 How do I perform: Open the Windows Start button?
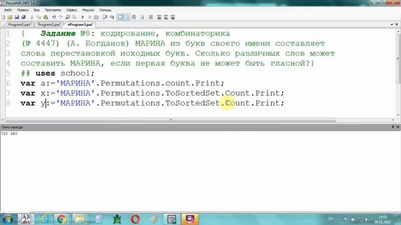point(8,219)
